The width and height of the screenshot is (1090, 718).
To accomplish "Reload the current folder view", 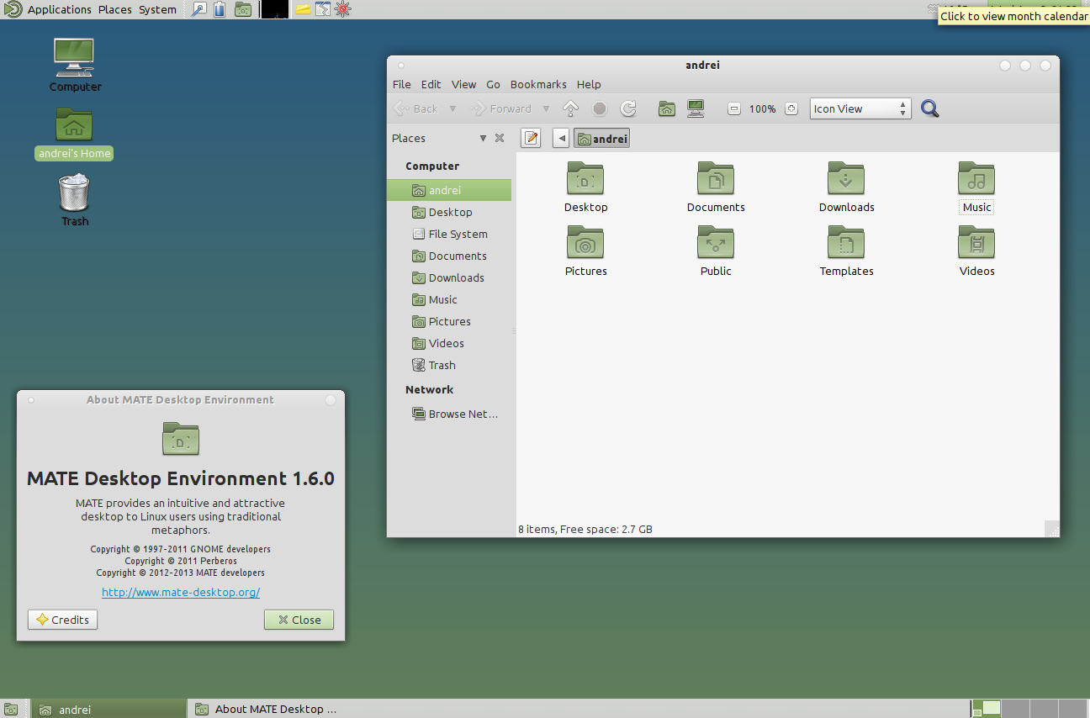I will [x=627, y=108].
